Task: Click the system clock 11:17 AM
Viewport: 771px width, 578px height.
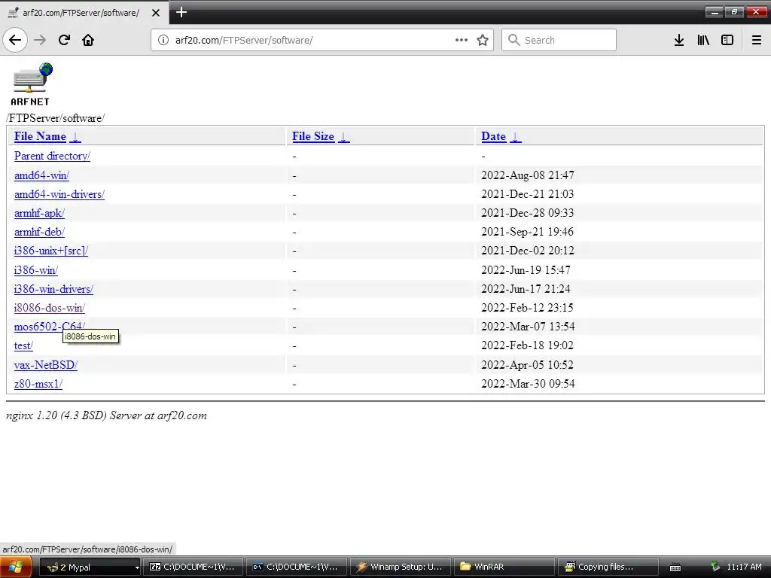Action: [x=744, y=567]
